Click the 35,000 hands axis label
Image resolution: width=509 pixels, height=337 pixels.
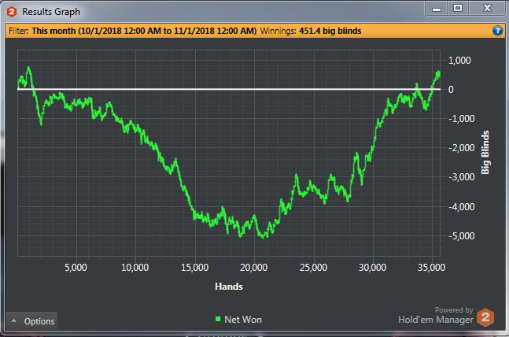point(431,268)
